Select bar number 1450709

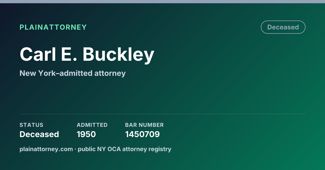pyautogui.click(x=142, y=134)
